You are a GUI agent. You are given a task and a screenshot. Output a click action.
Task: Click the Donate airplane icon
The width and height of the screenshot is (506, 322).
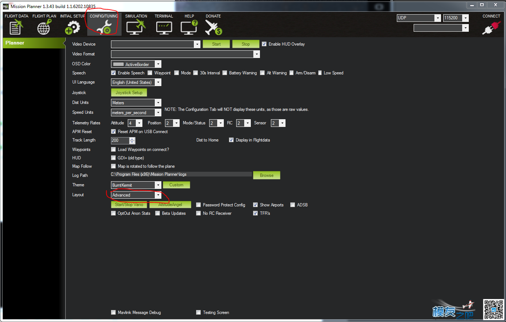click(x=214, y=27)
